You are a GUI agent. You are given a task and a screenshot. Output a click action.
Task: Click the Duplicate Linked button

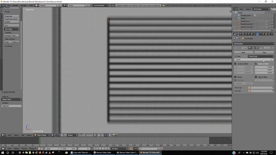12,19
